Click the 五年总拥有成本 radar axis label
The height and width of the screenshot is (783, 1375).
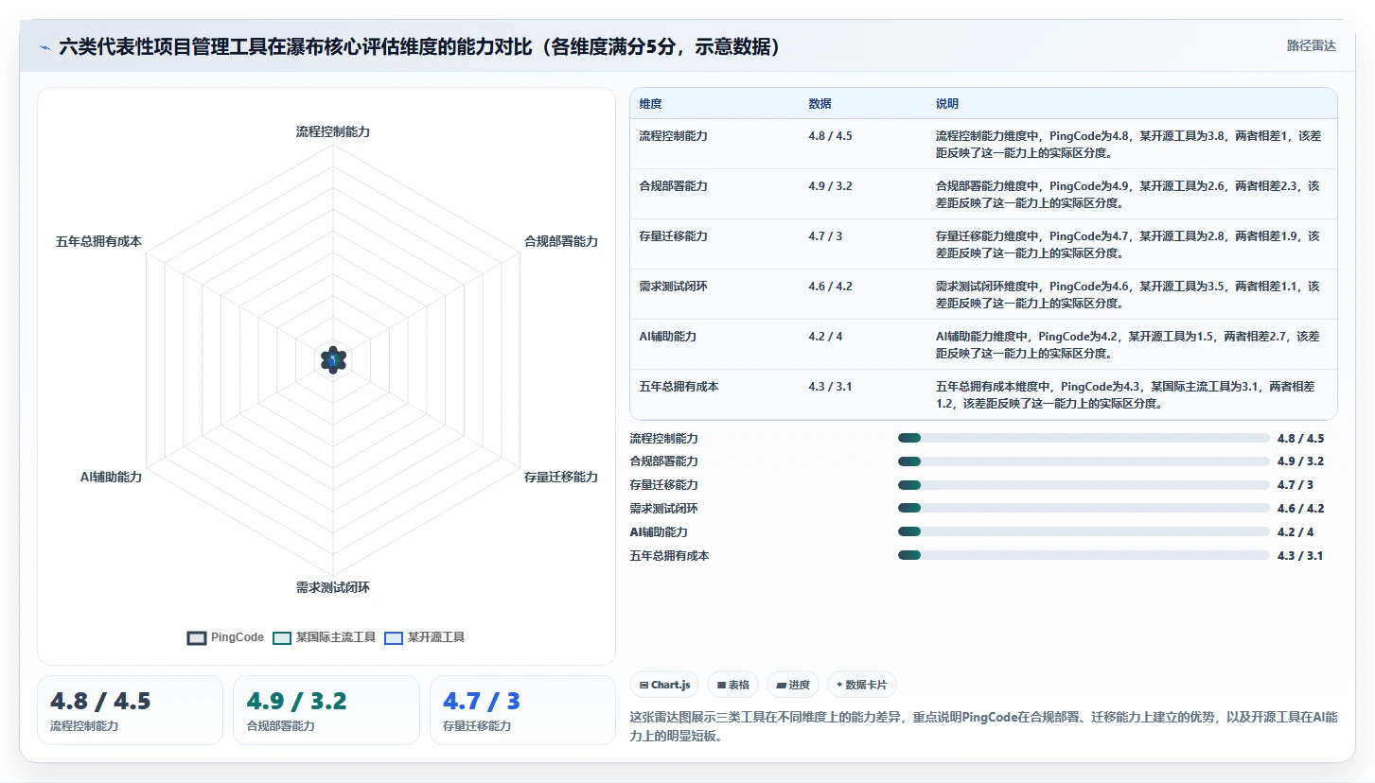(98, 241)
